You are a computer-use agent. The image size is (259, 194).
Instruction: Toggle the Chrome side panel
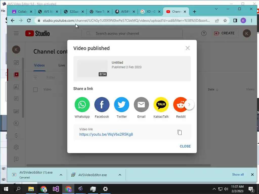click(235, 20)
